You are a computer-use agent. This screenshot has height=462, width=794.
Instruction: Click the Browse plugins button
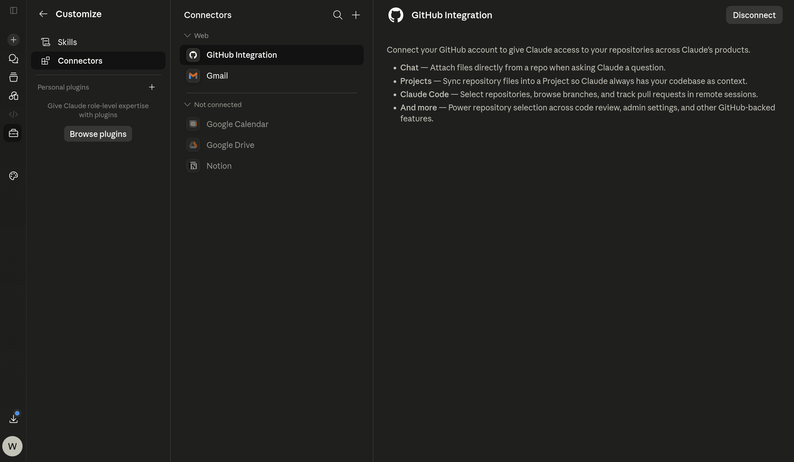coord(98,134)
